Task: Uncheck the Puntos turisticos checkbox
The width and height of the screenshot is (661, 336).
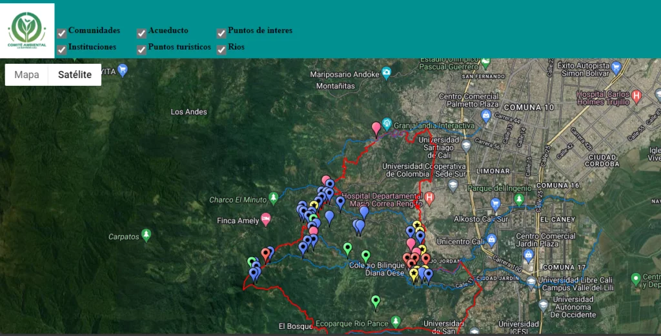Action: [x=141, y=50]
